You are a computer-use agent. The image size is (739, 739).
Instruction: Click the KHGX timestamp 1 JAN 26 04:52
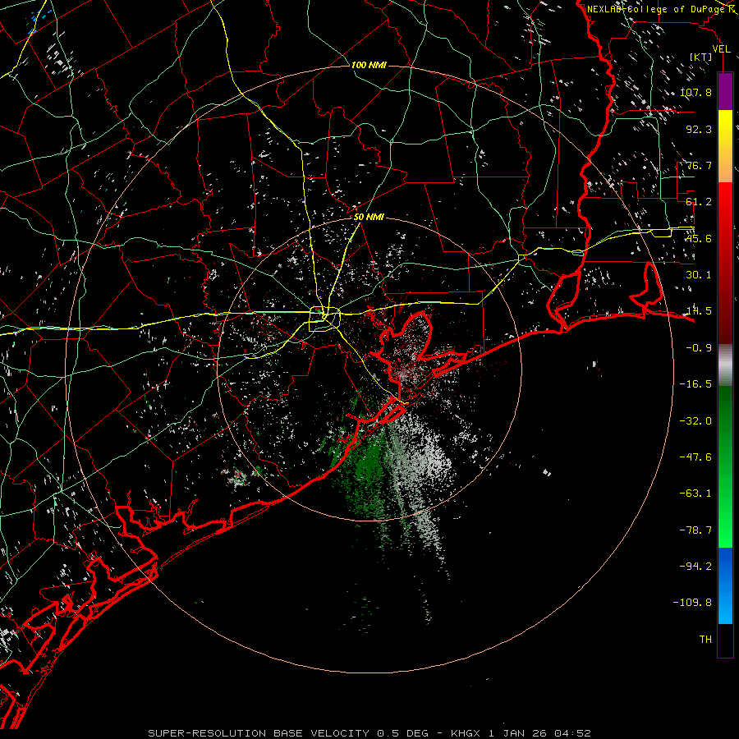click(521, 733)
